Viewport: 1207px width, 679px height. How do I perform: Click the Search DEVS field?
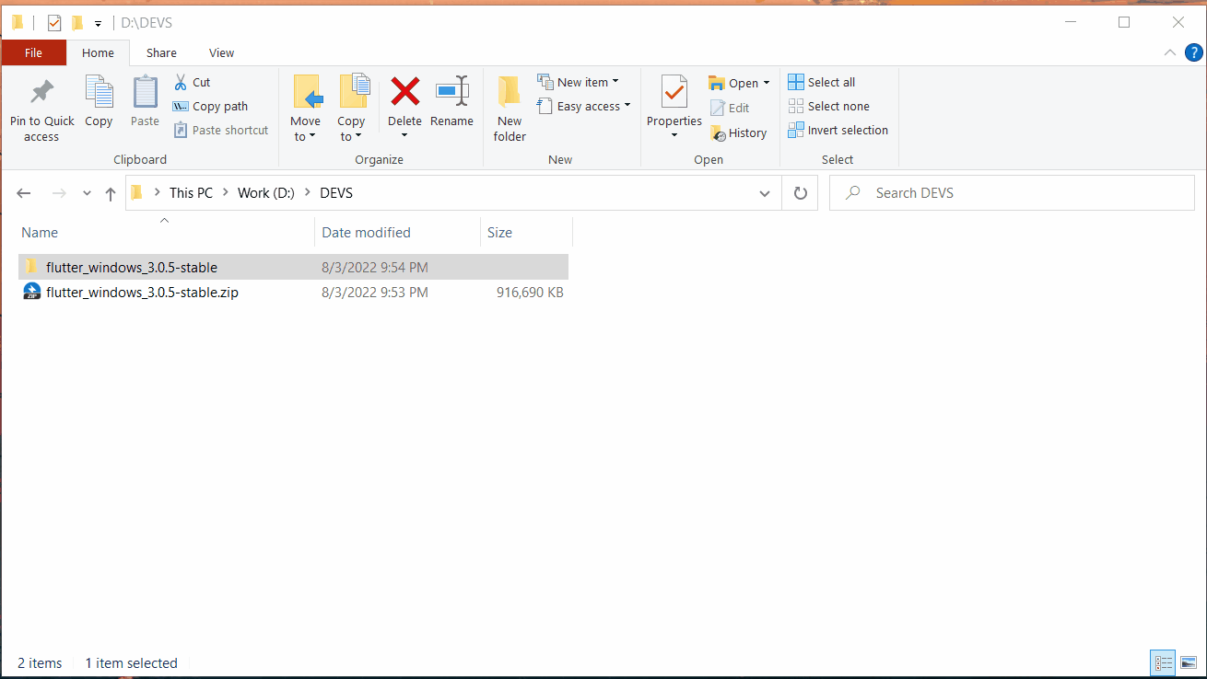click(x=1012, y=193)
